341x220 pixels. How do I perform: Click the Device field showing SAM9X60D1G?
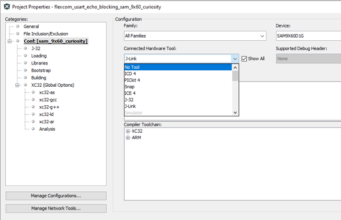(x=308, y=36)
